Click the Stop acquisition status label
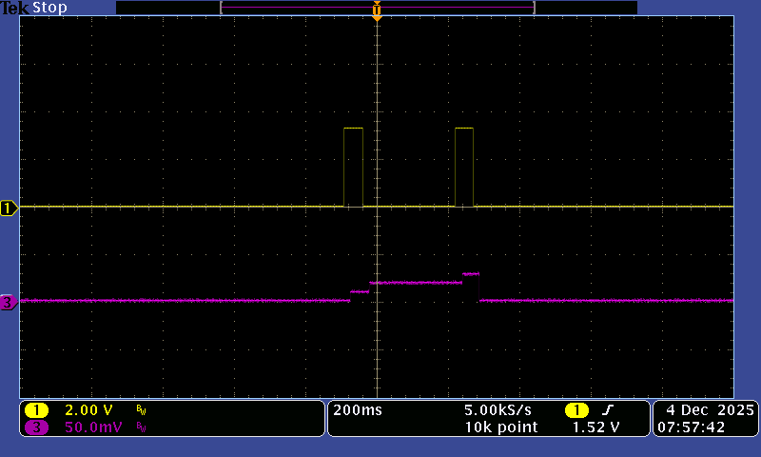761x457 pixels. tap(49, 8)
